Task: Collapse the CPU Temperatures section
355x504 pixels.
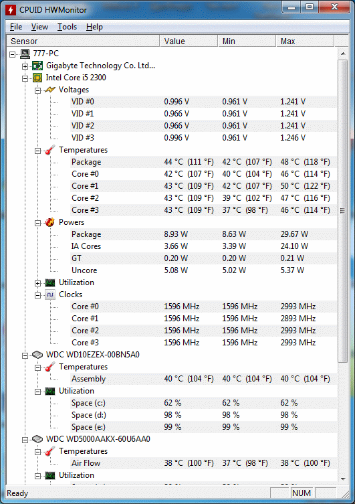Action: coord(38,151)
